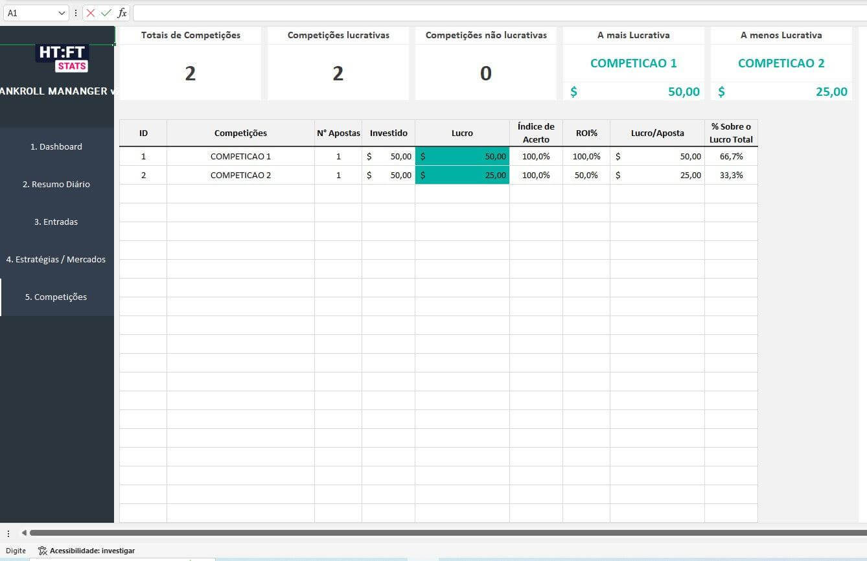The image size is (867, 561).
Task: Navigate to 3. Entradas
Action: (x=56, y=222)
